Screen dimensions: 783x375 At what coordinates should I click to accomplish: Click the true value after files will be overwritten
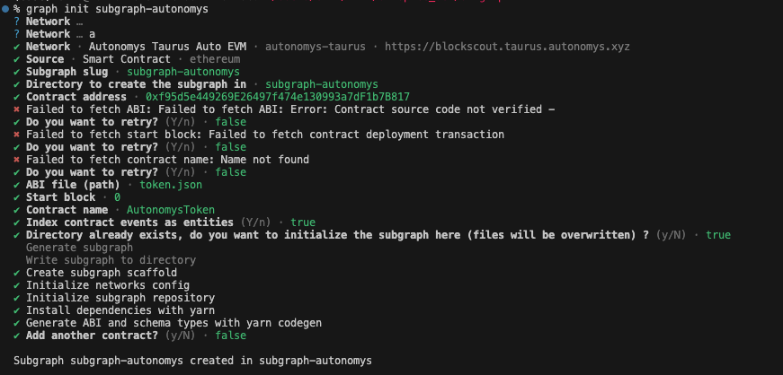pos(718,235)
